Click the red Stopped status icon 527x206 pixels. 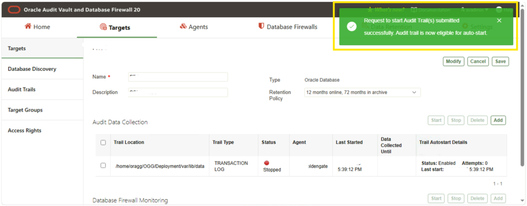(267, 163)
